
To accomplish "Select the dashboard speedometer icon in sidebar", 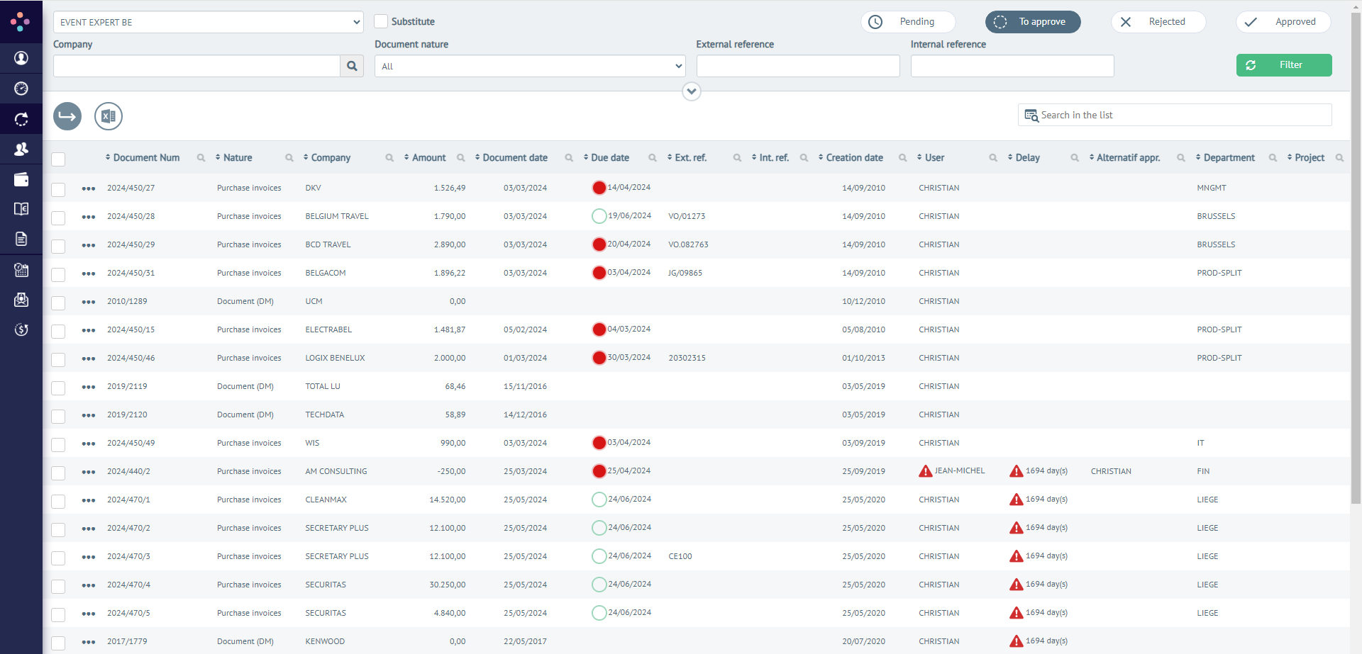I will pyautogui.click(x=21, y=88).
